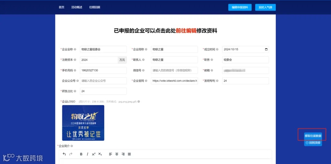This screenshot has width=331, height=164.
Task: Click help icon next to 研发占比
Action: (75, 91)
